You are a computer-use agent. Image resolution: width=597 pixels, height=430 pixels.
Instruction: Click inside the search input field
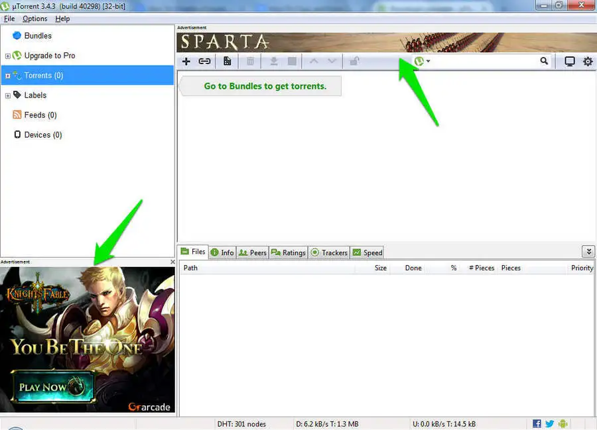484,61
